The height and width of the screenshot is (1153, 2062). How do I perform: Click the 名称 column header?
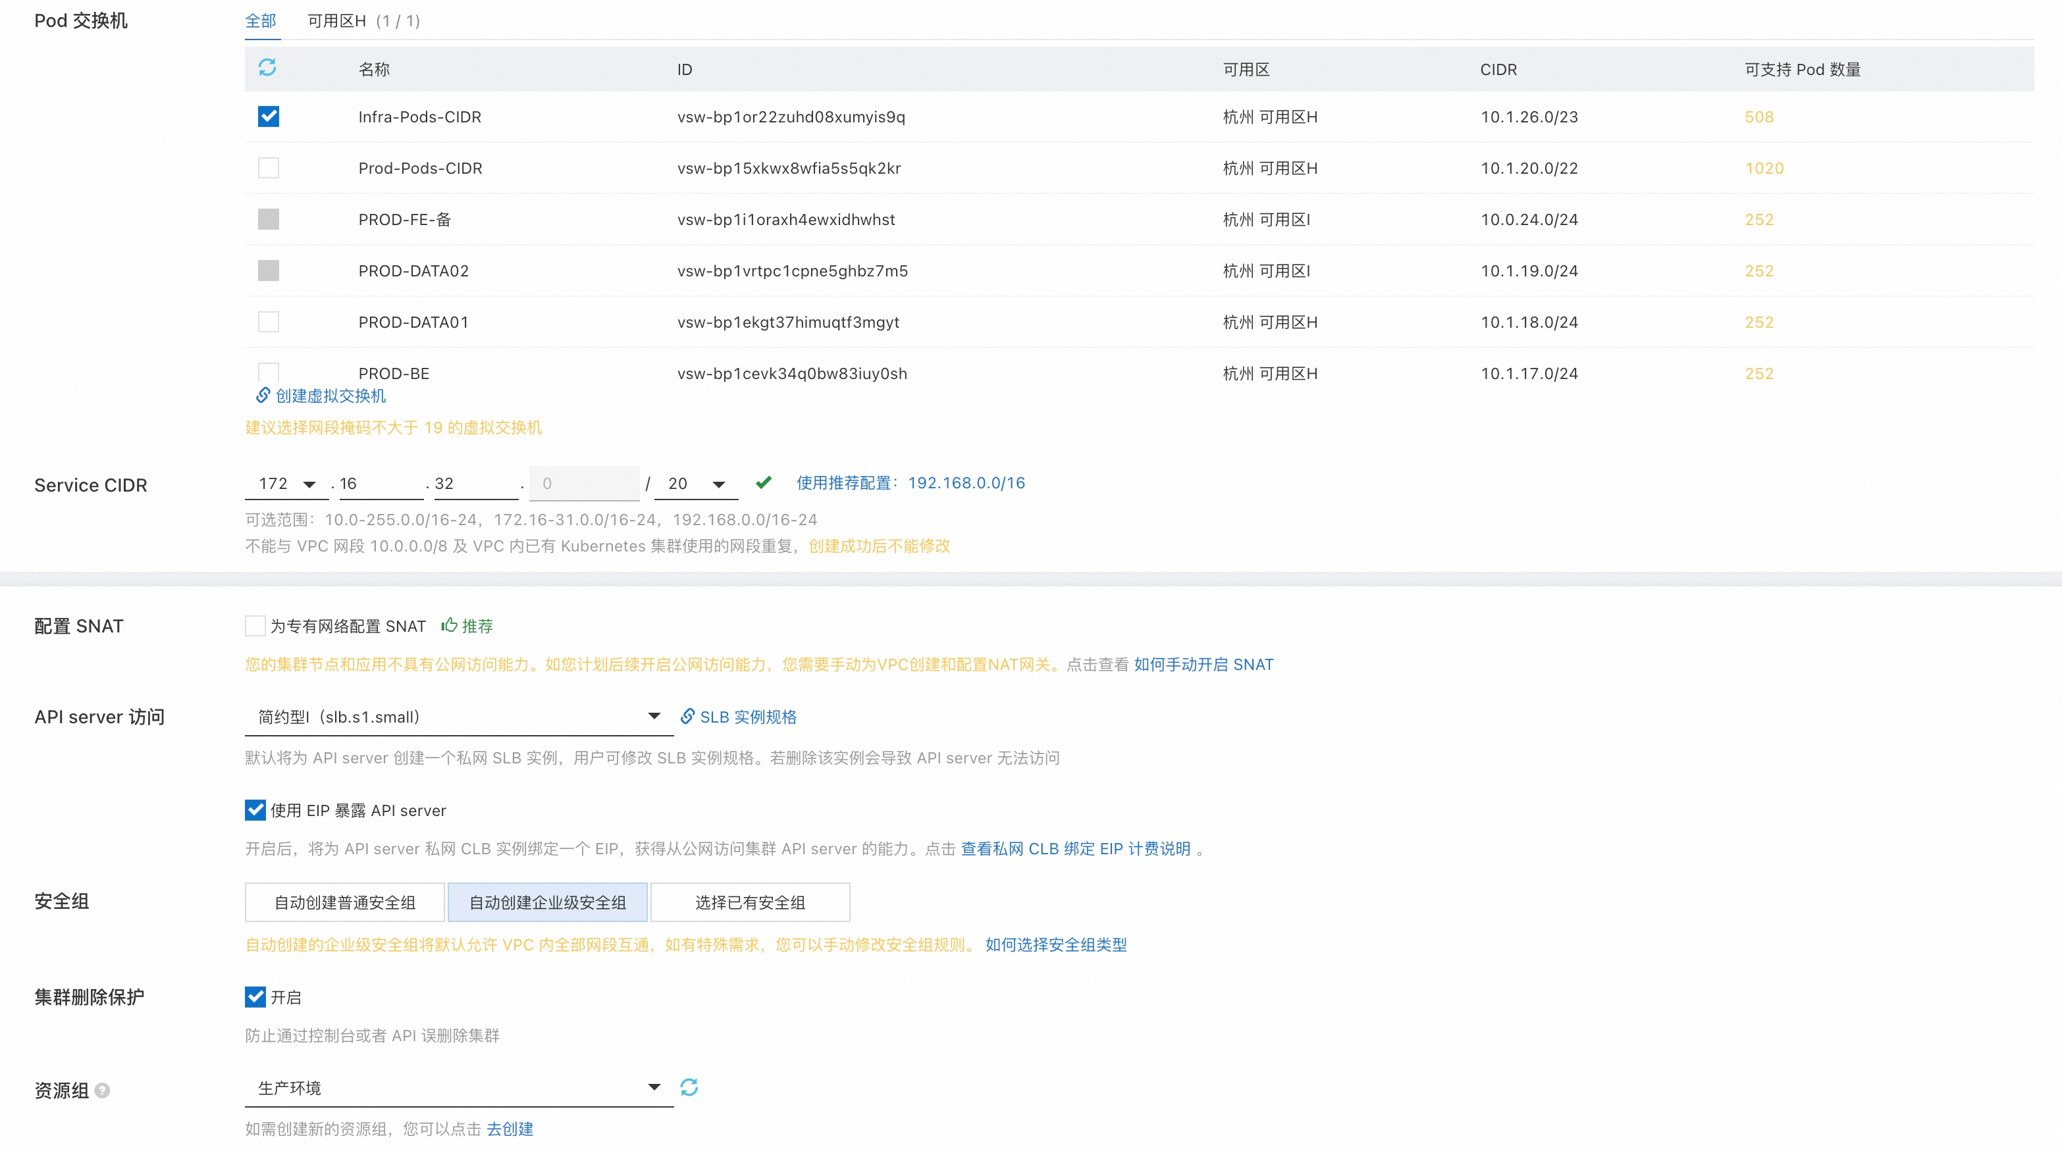374,70
